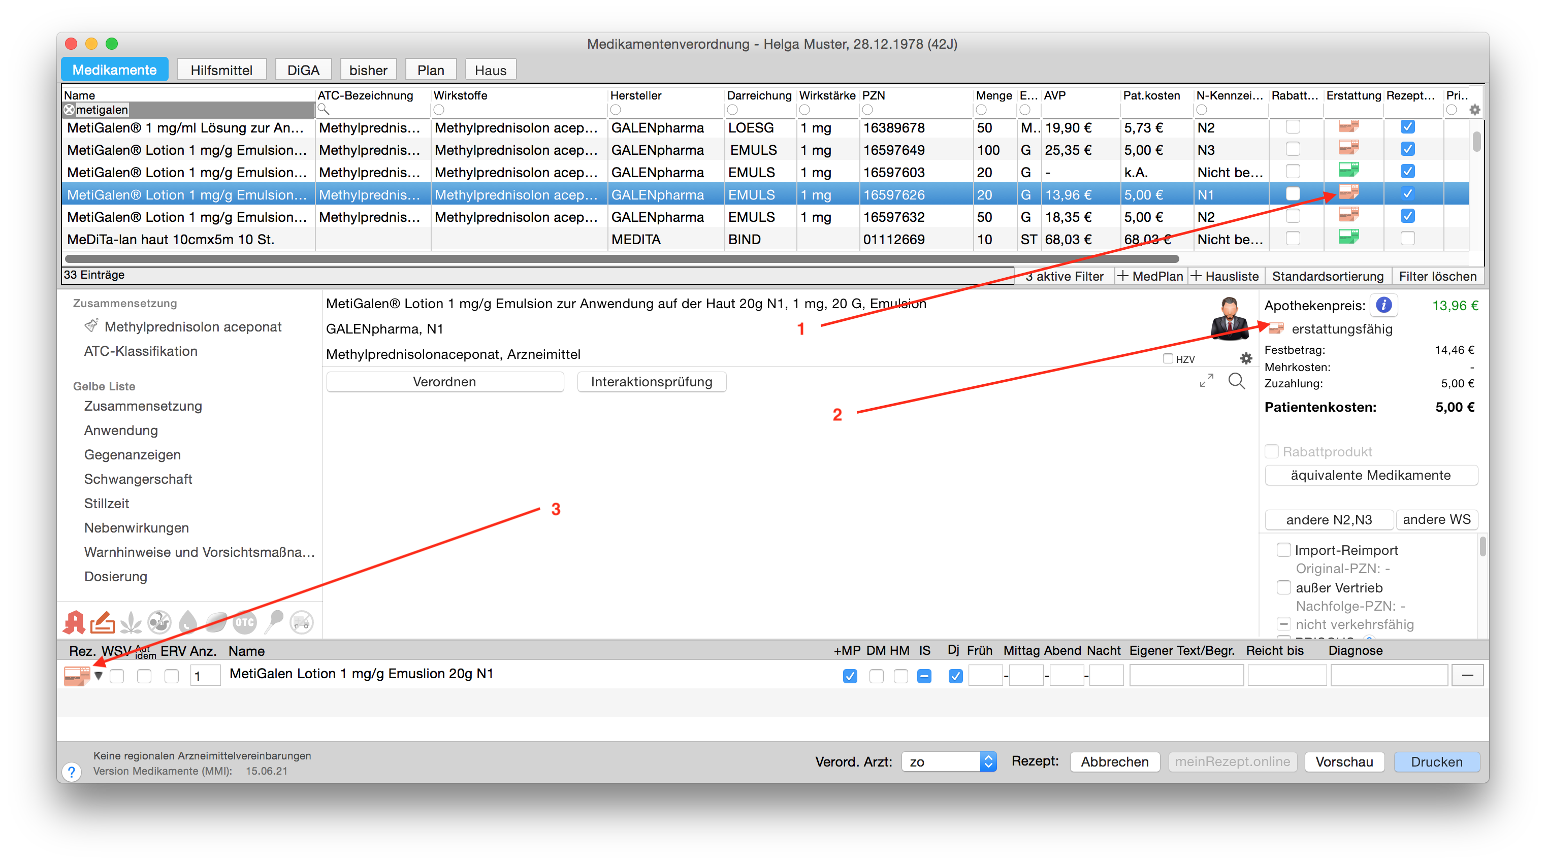Viewport: 1546px width, 864px height.
Task: Click the Drucken button
Action: (1436, 761)
